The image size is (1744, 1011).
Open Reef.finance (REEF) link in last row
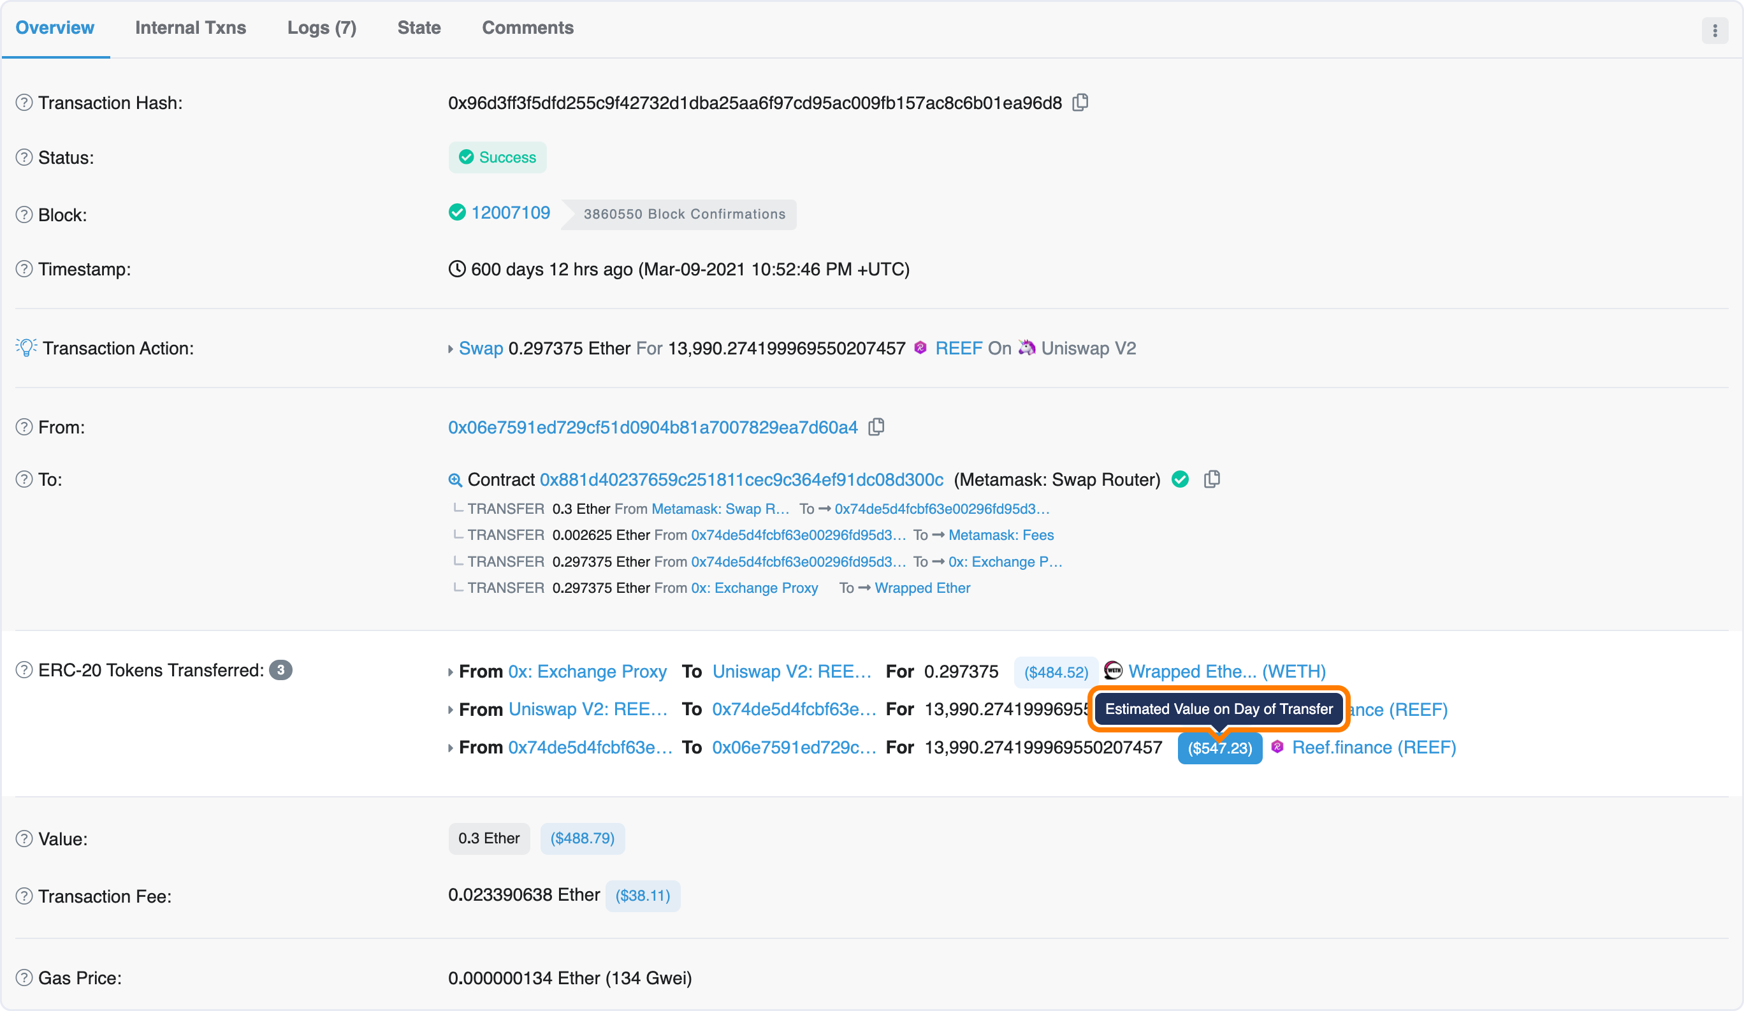(x=1374, y=747)
